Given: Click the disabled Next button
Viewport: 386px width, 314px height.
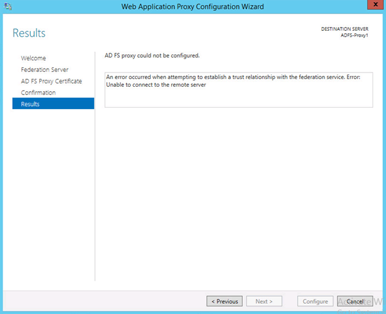Looking at the screenshot, I should pyautogui.click(x=264, y=301).
